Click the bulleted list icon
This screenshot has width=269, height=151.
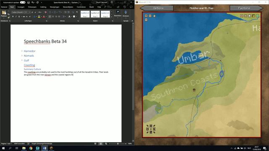(50, 12)
